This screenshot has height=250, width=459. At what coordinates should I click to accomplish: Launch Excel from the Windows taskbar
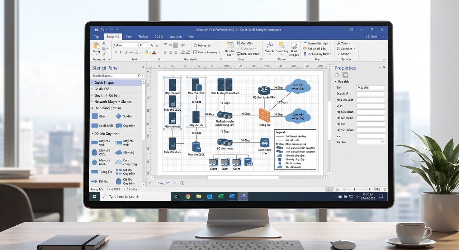click(x=221, y=196)
